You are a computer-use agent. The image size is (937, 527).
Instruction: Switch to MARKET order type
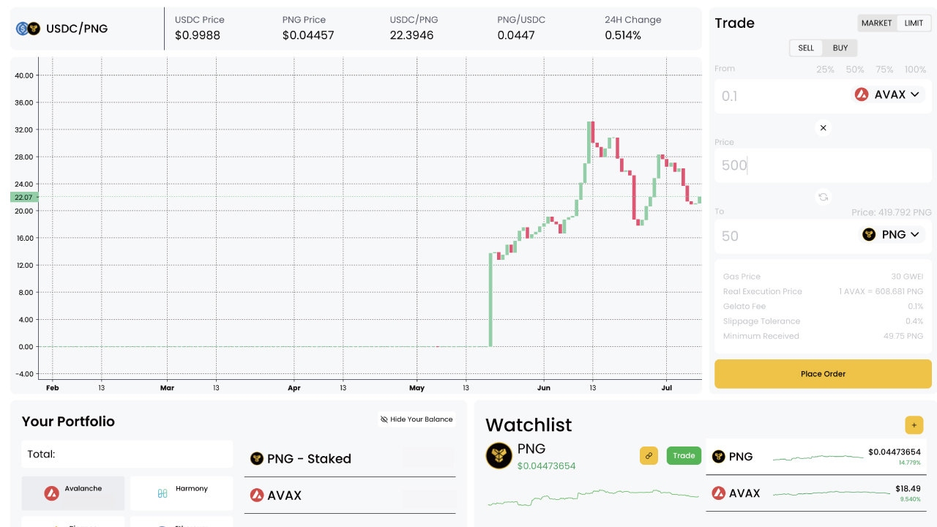[876, 23]
